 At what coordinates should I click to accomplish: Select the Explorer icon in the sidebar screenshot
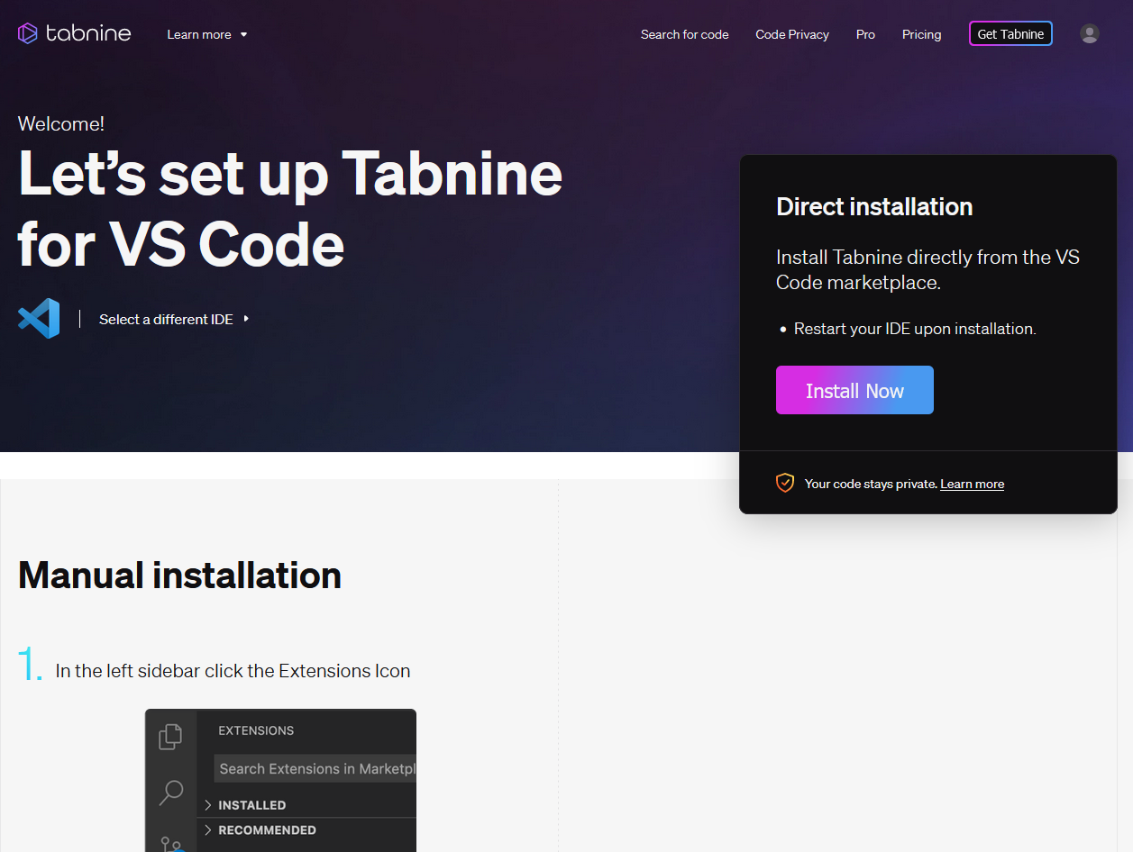pos(170,736)
